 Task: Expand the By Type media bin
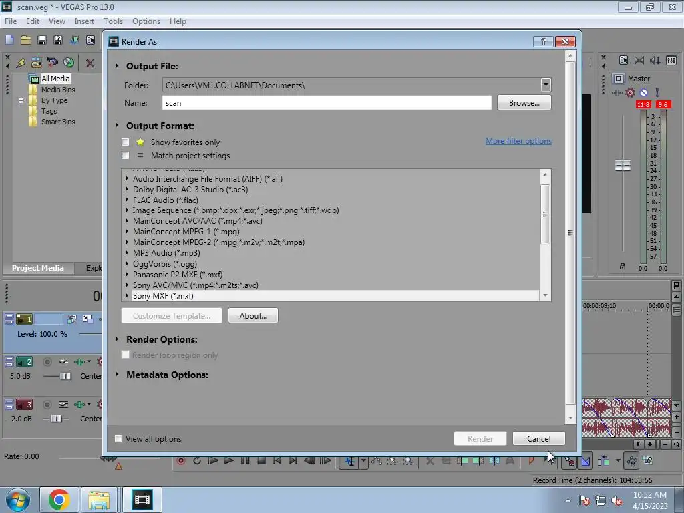pyautogui.click(x=21, y=100)
